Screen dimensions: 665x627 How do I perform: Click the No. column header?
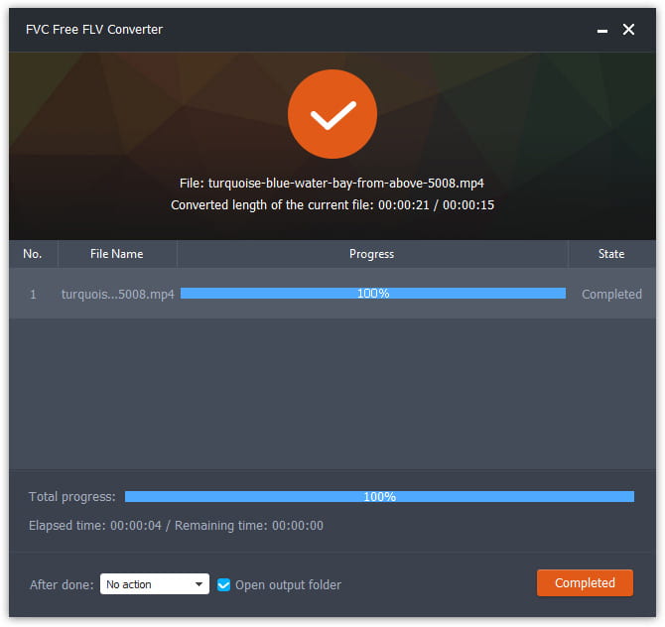33,254
